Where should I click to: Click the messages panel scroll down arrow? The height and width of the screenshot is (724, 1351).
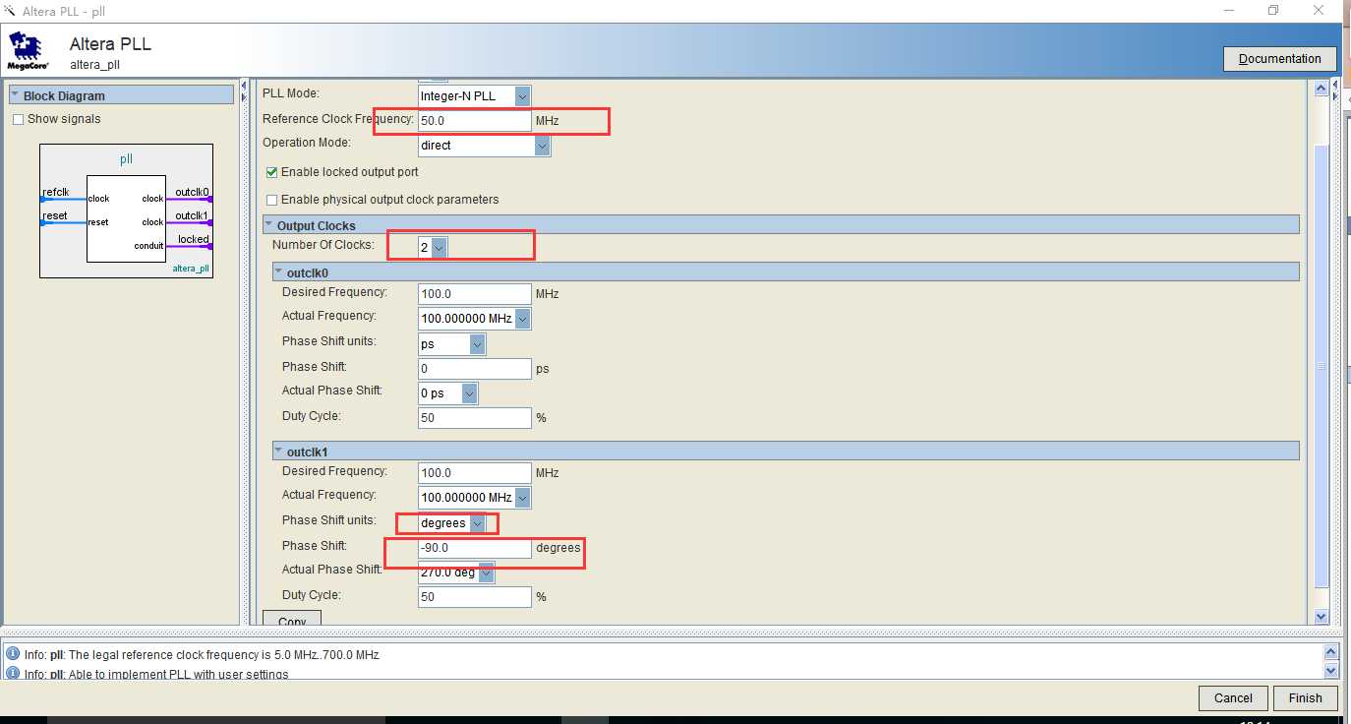pos(1331,671)
